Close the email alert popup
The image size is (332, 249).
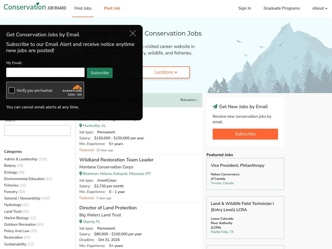(x=133, y=33)
